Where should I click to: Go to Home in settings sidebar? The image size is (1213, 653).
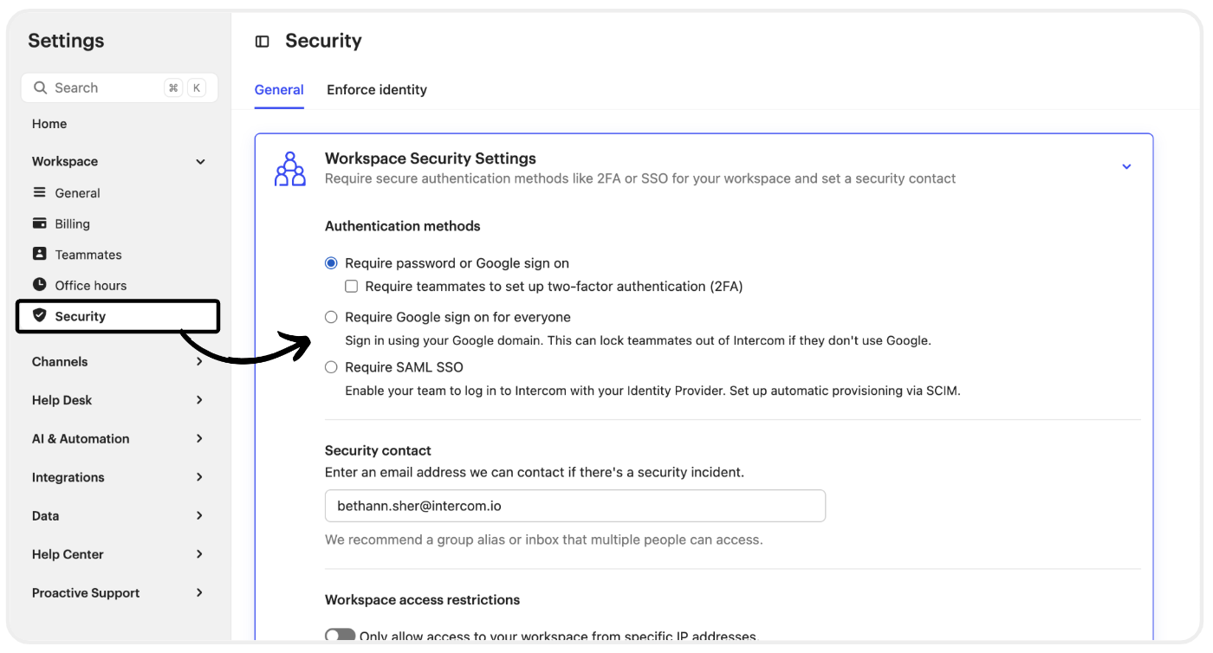point(49,124)
